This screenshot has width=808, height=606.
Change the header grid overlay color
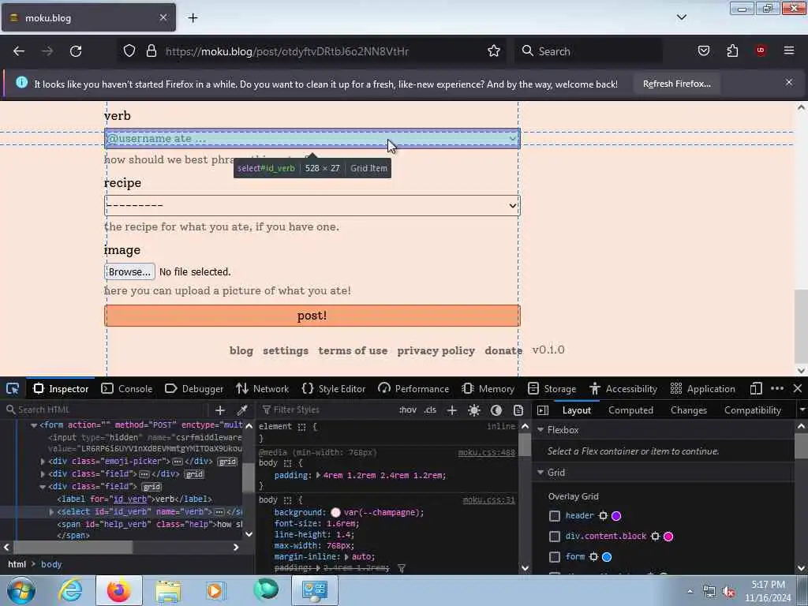pyautogui.click(x=616, y=516)
